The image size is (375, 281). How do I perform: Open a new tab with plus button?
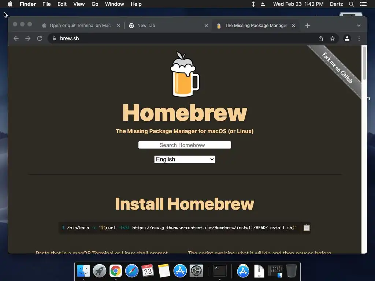coord(308,26)
